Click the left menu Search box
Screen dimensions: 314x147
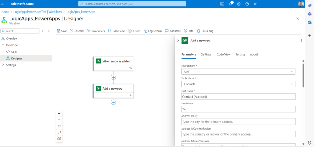[20, 31]
